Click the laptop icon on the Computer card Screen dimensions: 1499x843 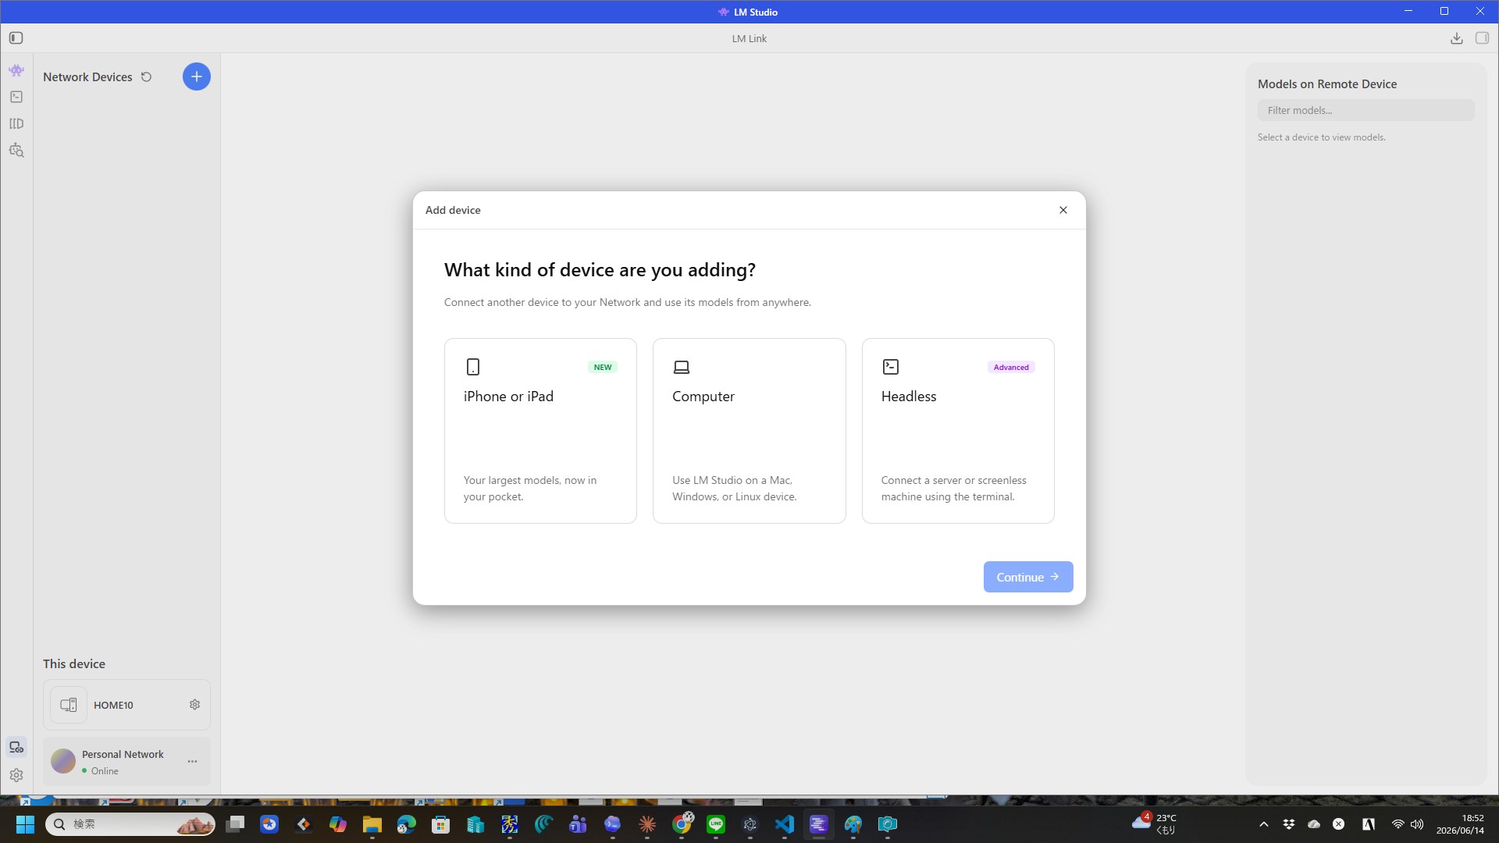point(682,367)
